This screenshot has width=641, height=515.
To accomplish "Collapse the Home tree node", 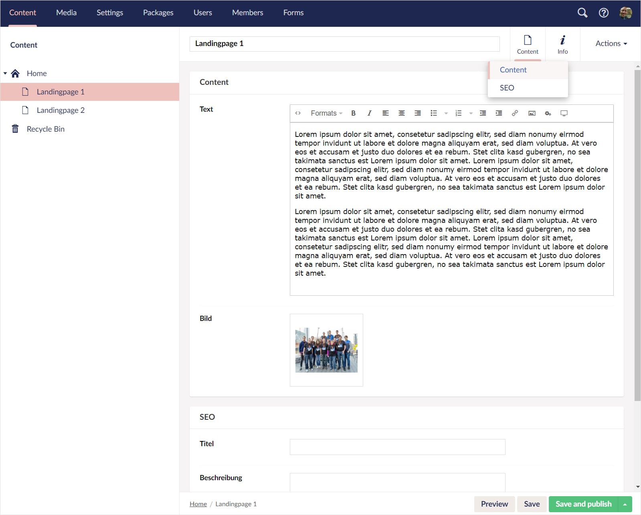I will [5, 74].
